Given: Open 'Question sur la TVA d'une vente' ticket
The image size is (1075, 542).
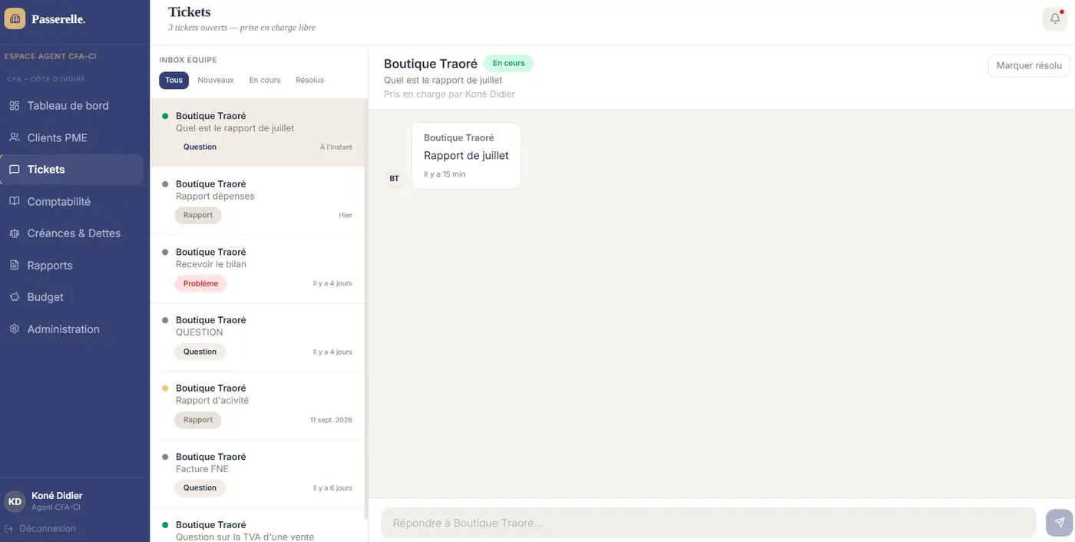Looking at the screenshot, I should tap(257, 526).
